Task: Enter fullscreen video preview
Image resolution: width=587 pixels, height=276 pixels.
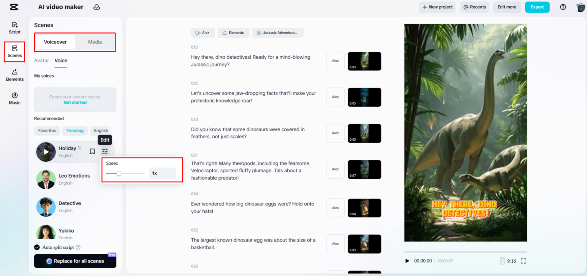Action: (x=523, y=261)
